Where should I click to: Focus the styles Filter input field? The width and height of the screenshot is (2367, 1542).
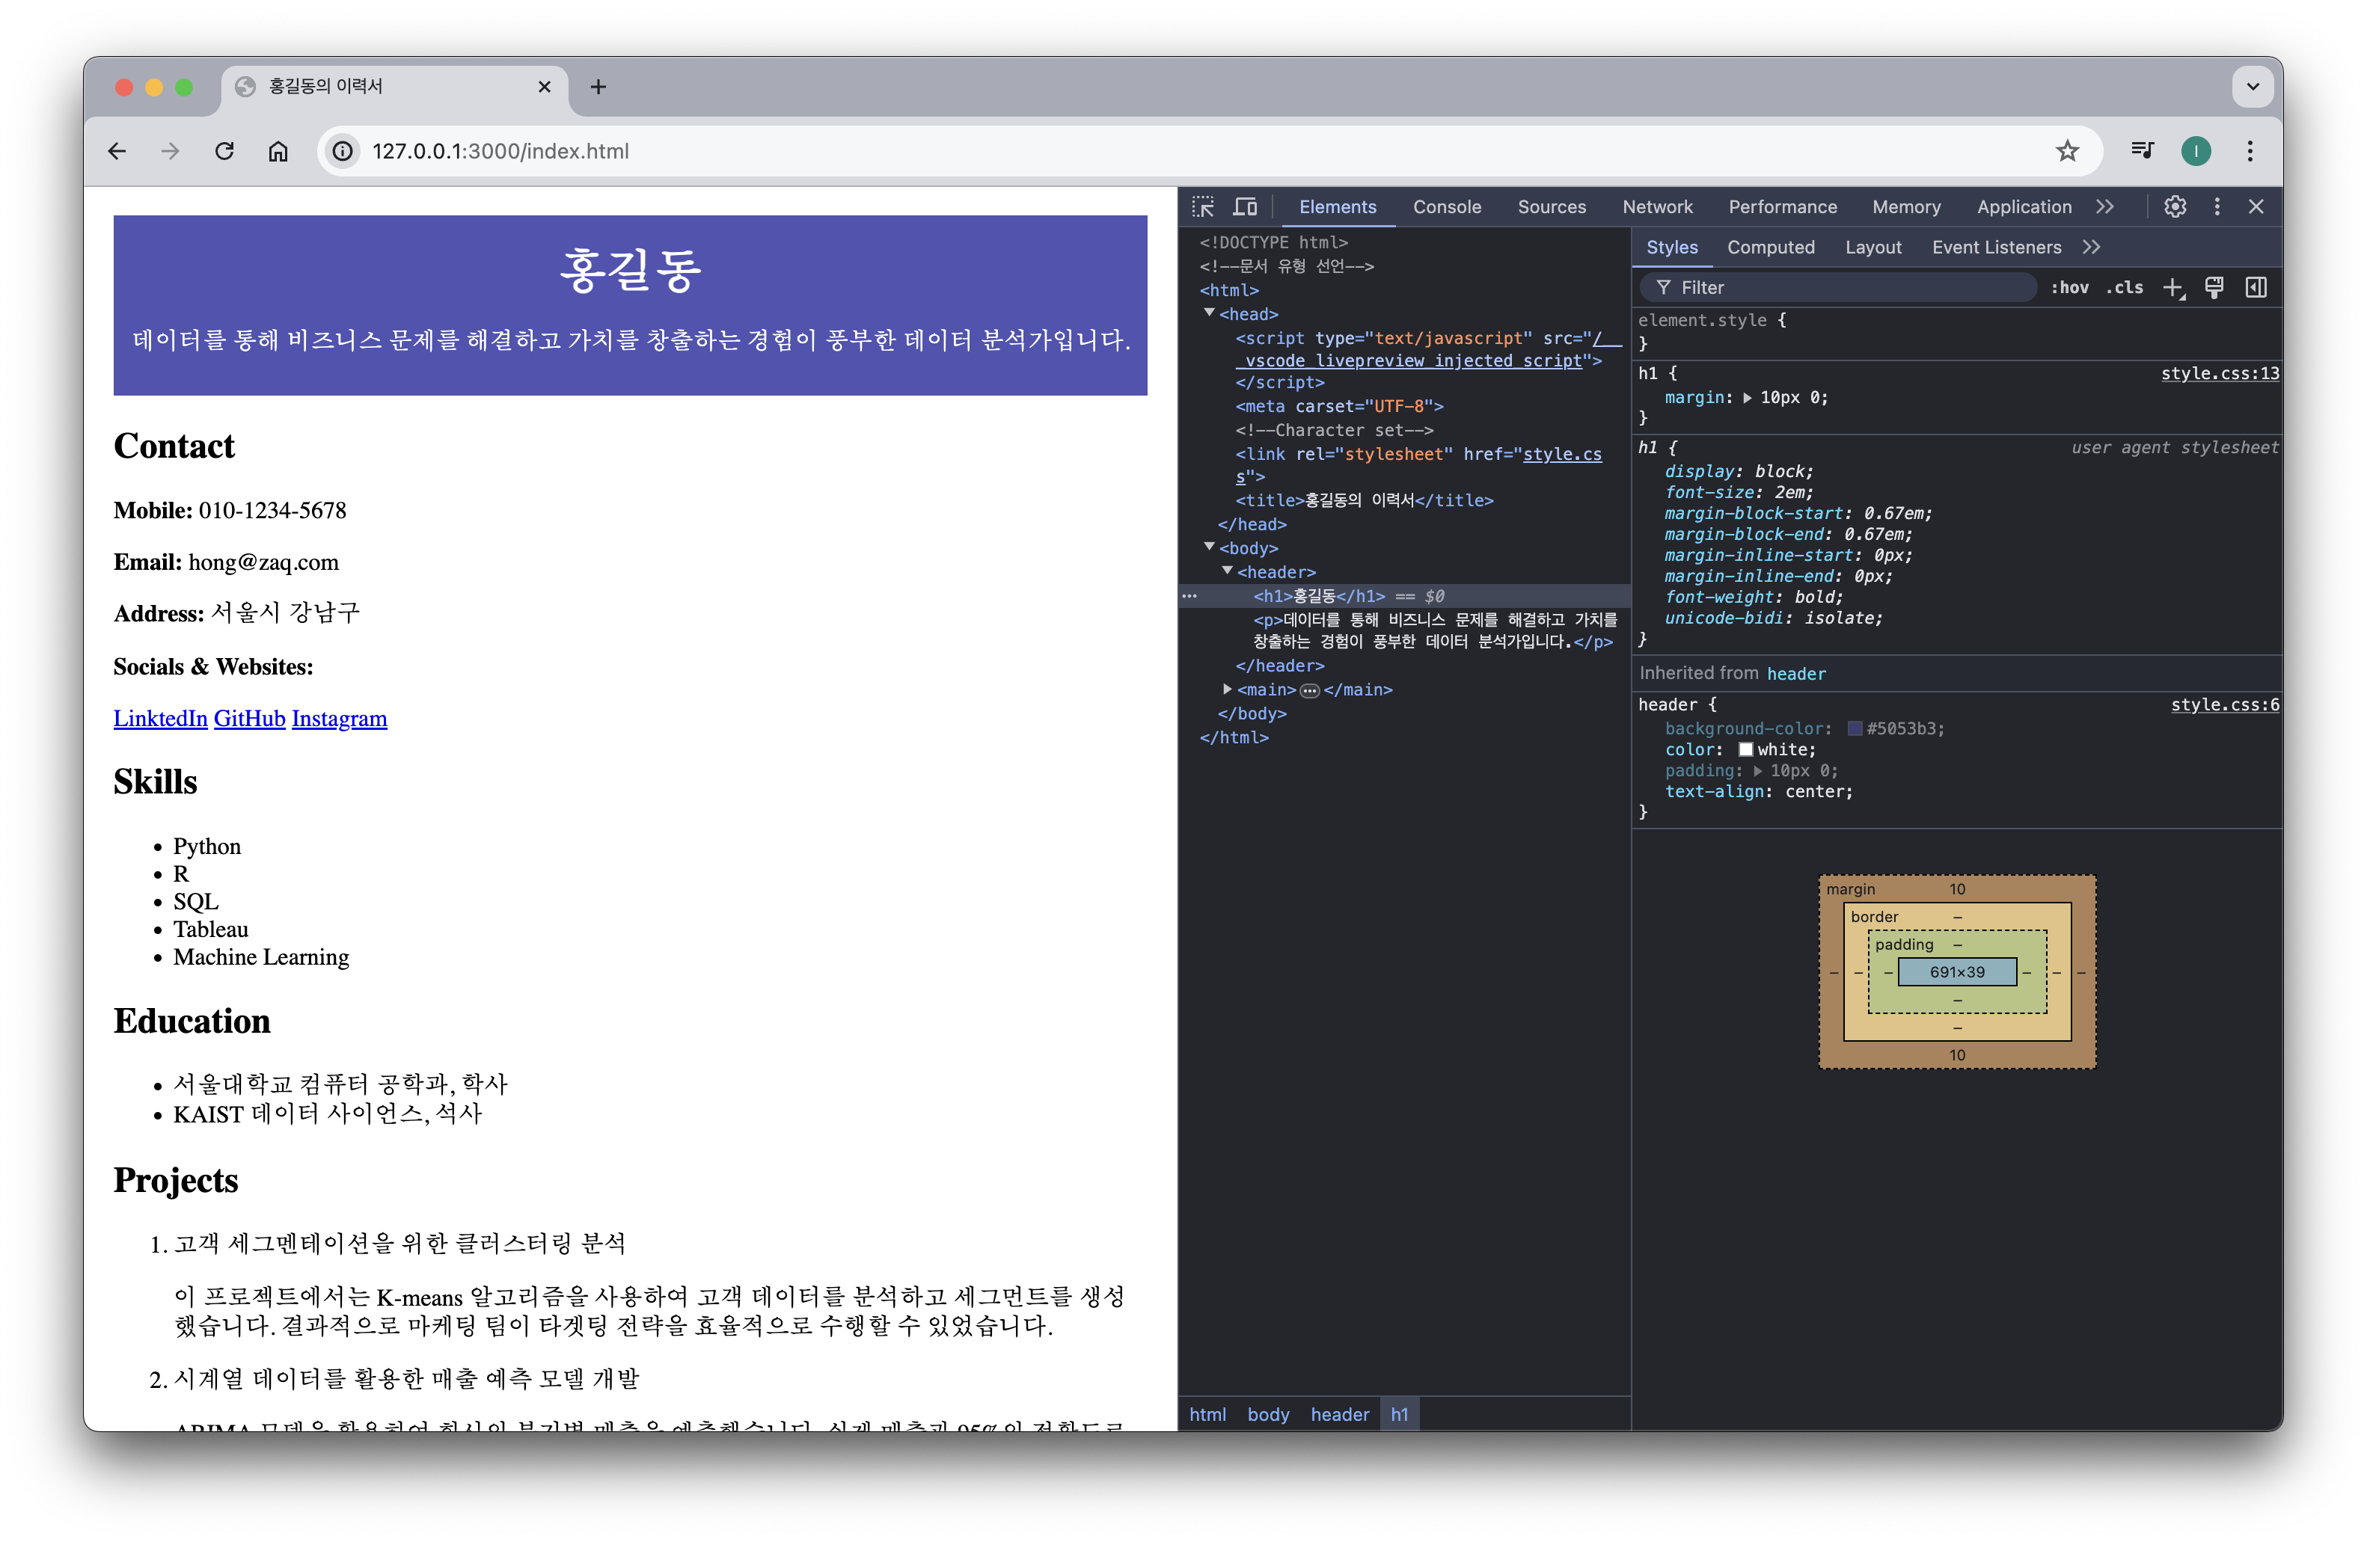pyautogui.click(x=1840, y=287)
